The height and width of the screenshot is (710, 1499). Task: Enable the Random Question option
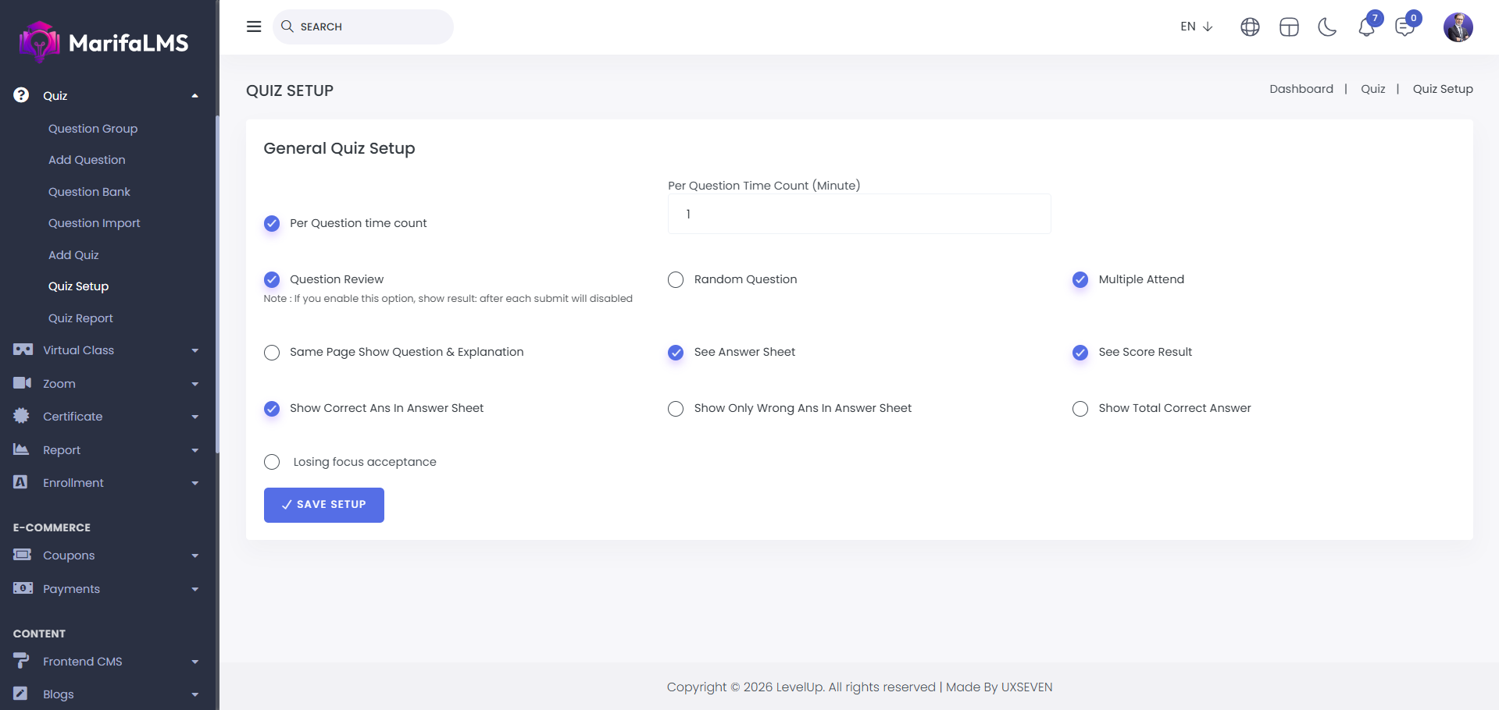676,279
